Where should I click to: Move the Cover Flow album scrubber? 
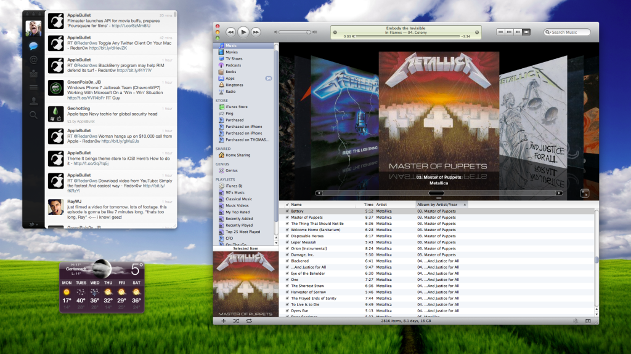436,193
